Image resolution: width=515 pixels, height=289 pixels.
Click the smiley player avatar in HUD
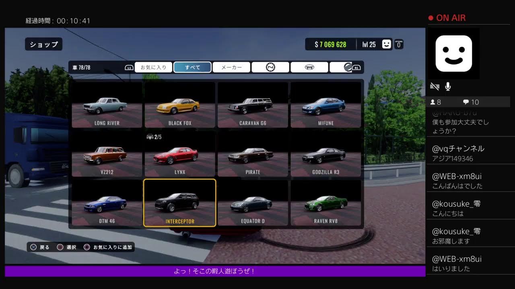pos(387,44)
